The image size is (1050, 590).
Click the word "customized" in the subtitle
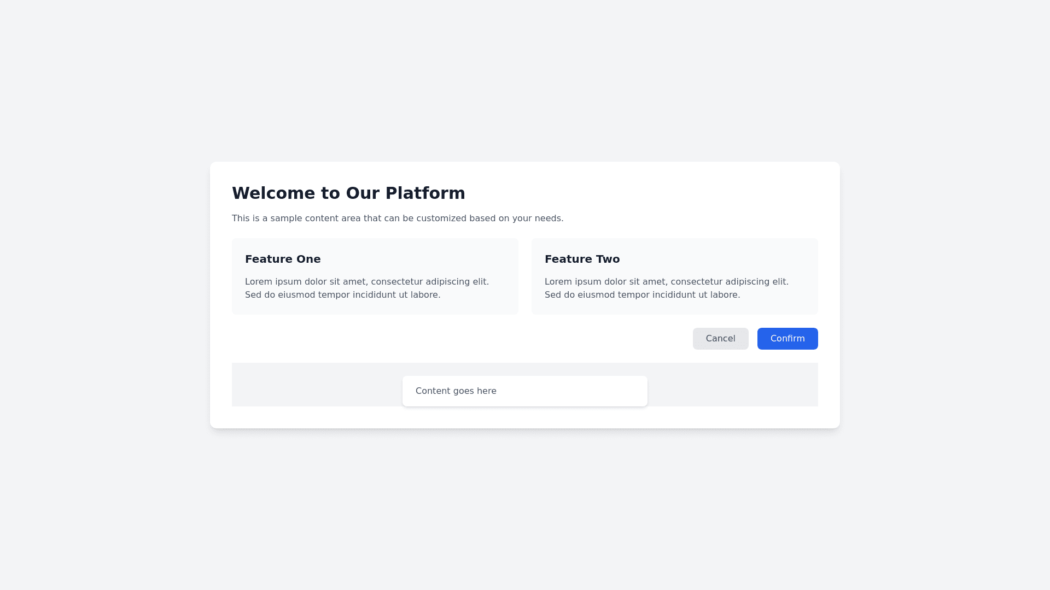pos(441,219)
